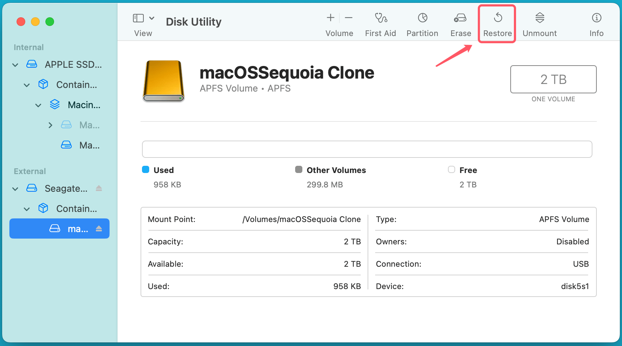Image resolution: width=622 pixels, height=346 pixels.
Task: Click the 2 TB capacity box
Action: [553, 79]
